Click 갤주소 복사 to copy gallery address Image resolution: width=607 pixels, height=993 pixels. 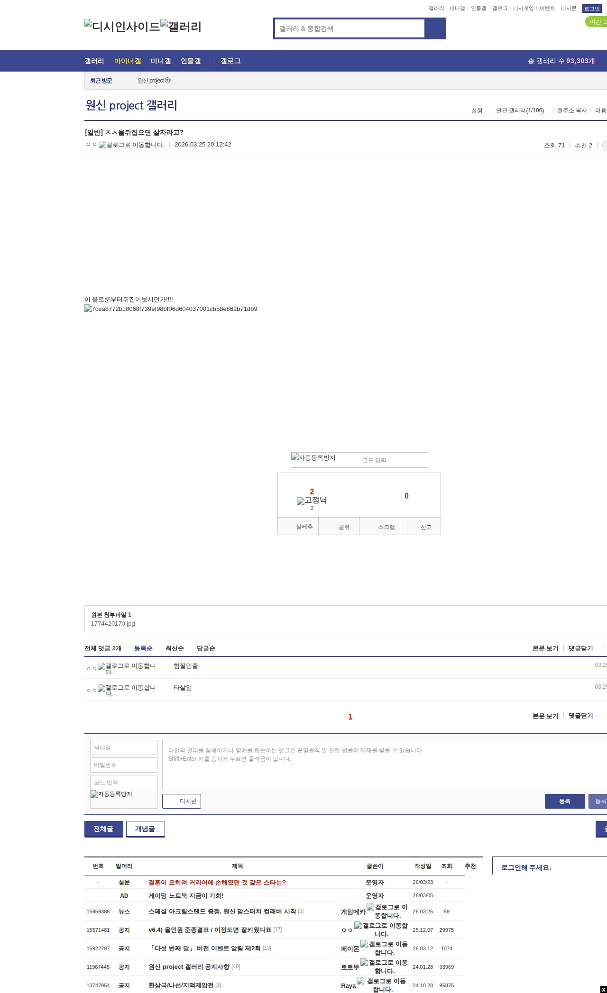pyautogui.click(x=572, y=110)
